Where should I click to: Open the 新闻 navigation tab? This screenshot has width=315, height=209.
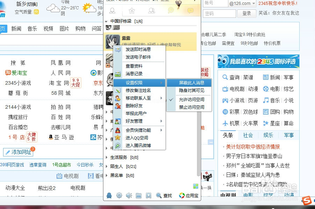tap(16, 29)
